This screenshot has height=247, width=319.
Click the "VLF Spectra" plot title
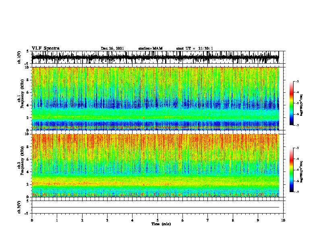coord(46,48)
